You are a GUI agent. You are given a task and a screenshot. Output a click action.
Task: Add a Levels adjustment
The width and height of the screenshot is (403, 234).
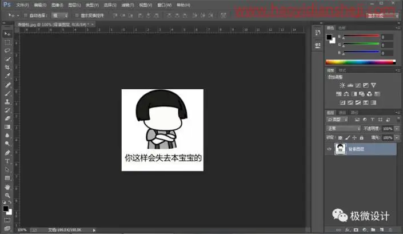[350, 85]
